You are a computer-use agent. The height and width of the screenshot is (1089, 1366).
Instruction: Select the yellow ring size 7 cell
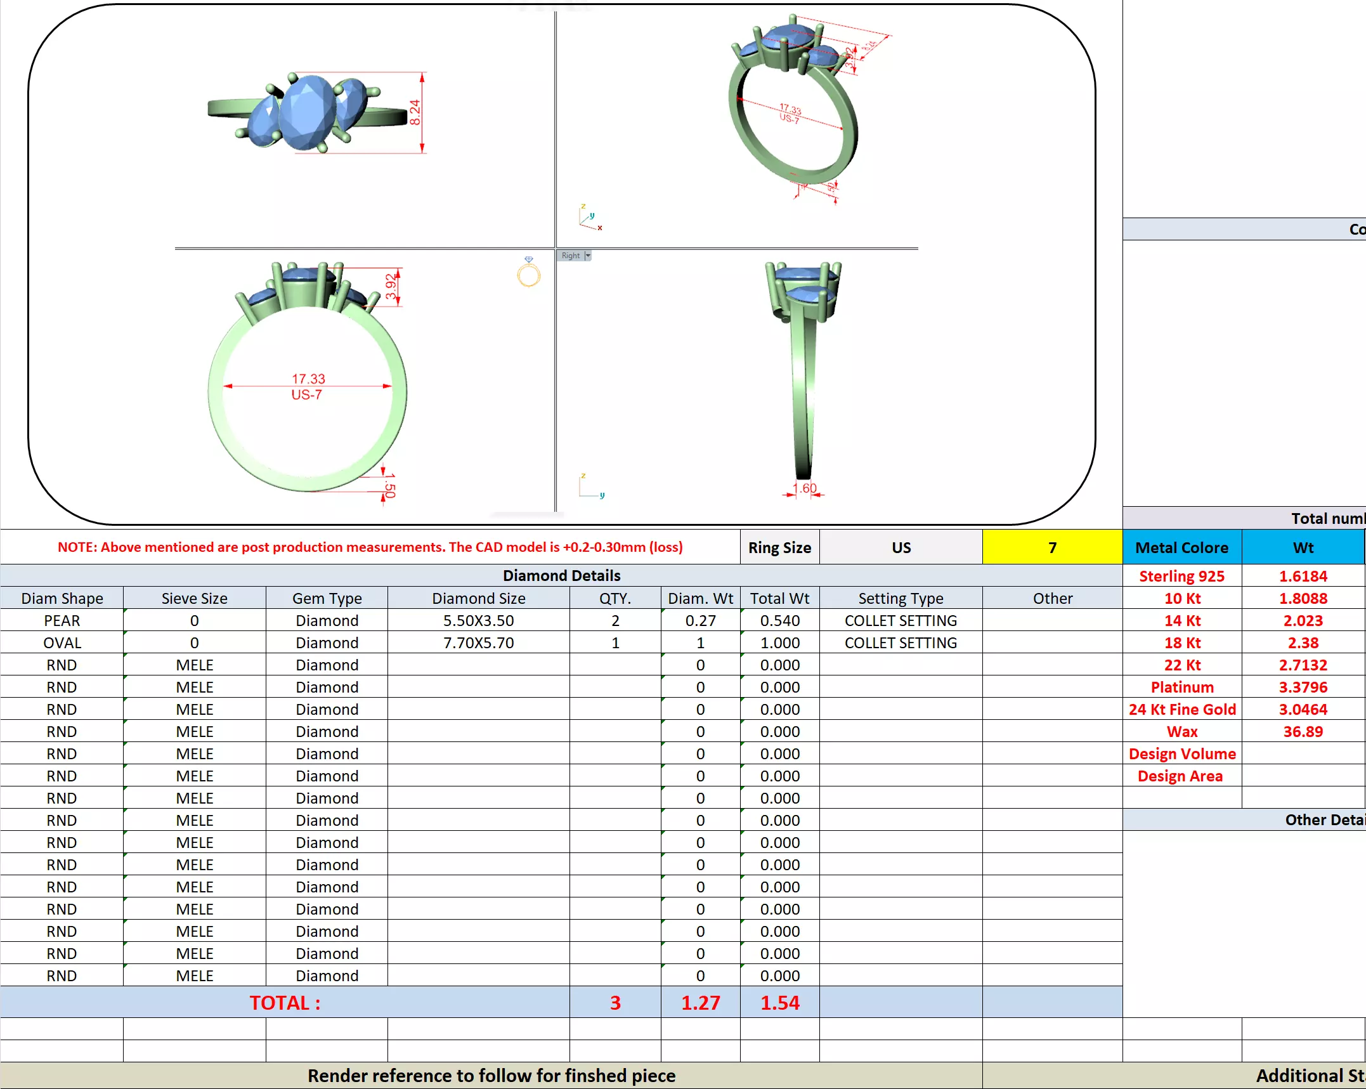tap(1051, 547)
